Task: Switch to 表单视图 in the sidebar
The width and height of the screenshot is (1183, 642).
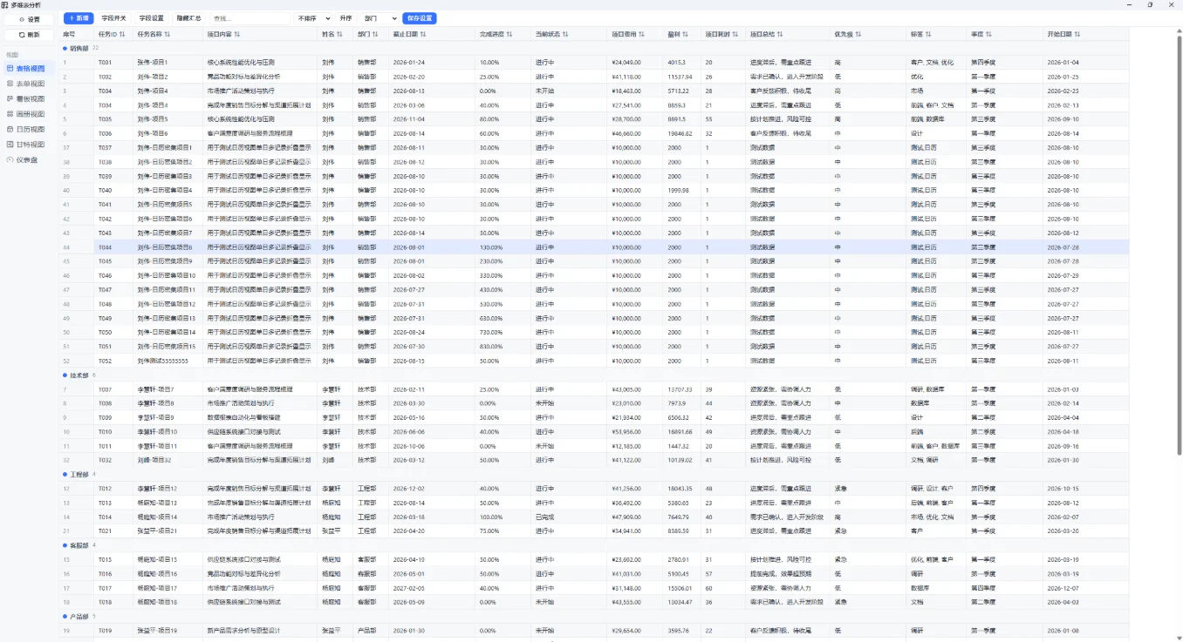Action: (30, 83)
